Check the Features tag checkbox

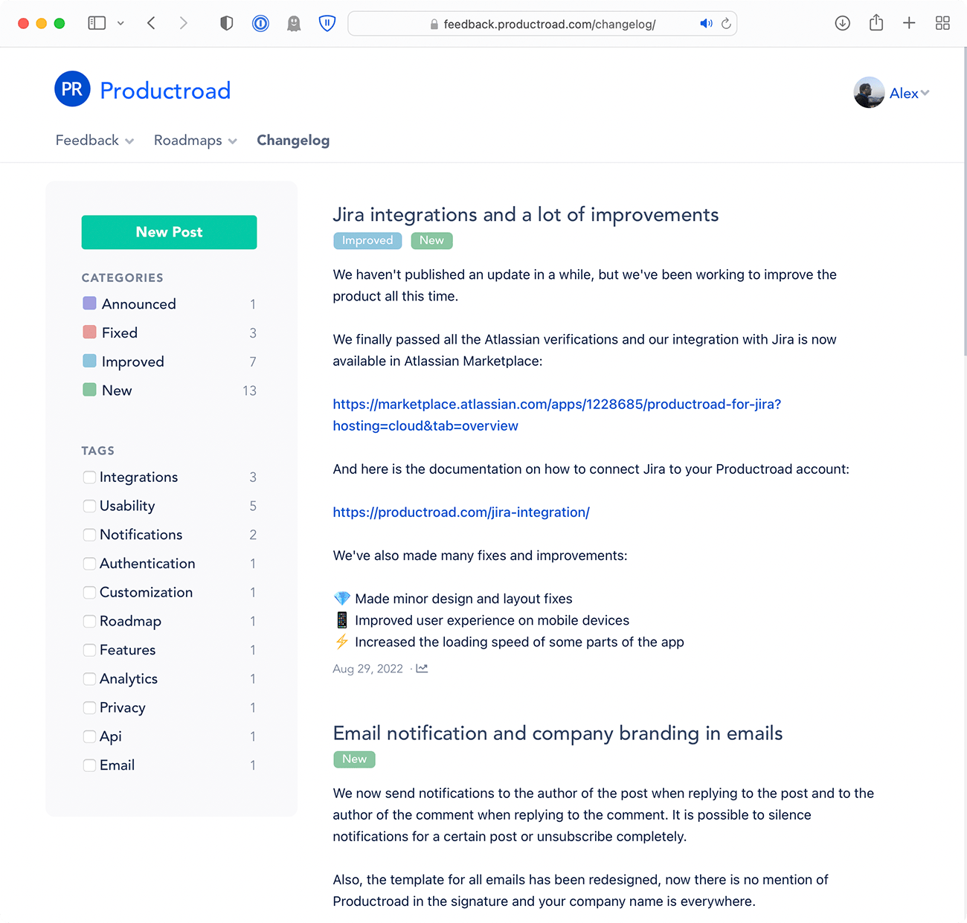(89, 650)
